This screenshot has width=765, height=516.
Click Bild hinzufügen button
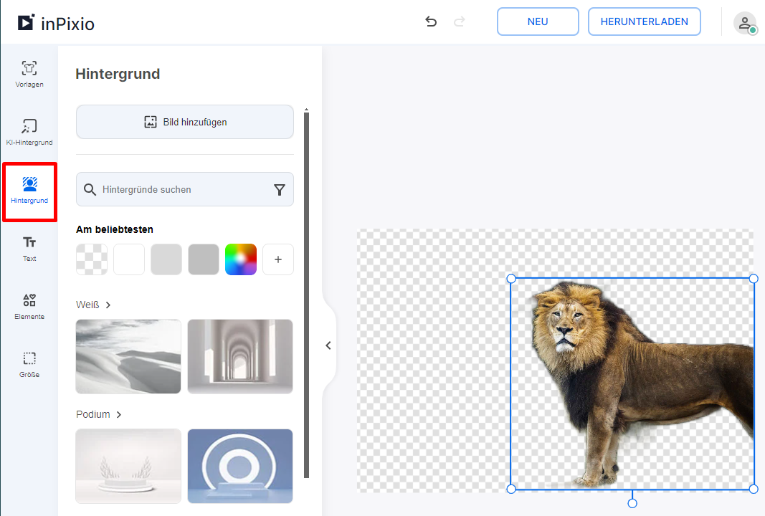(x=185, y=122)
